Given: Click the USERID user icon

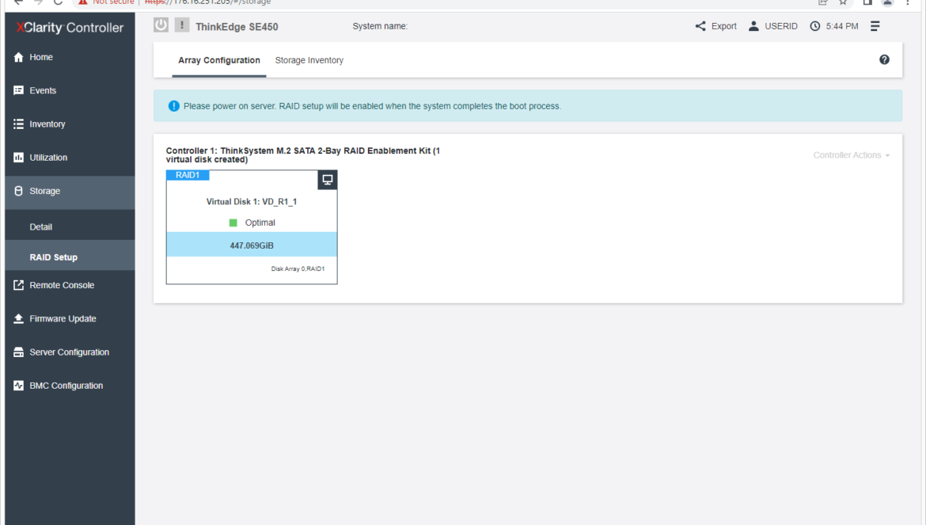Looking at the screenshot, I should 753,26.
